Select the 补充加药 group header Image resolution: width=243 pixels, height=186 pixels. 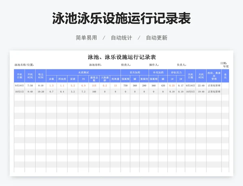tap(158, 72)
